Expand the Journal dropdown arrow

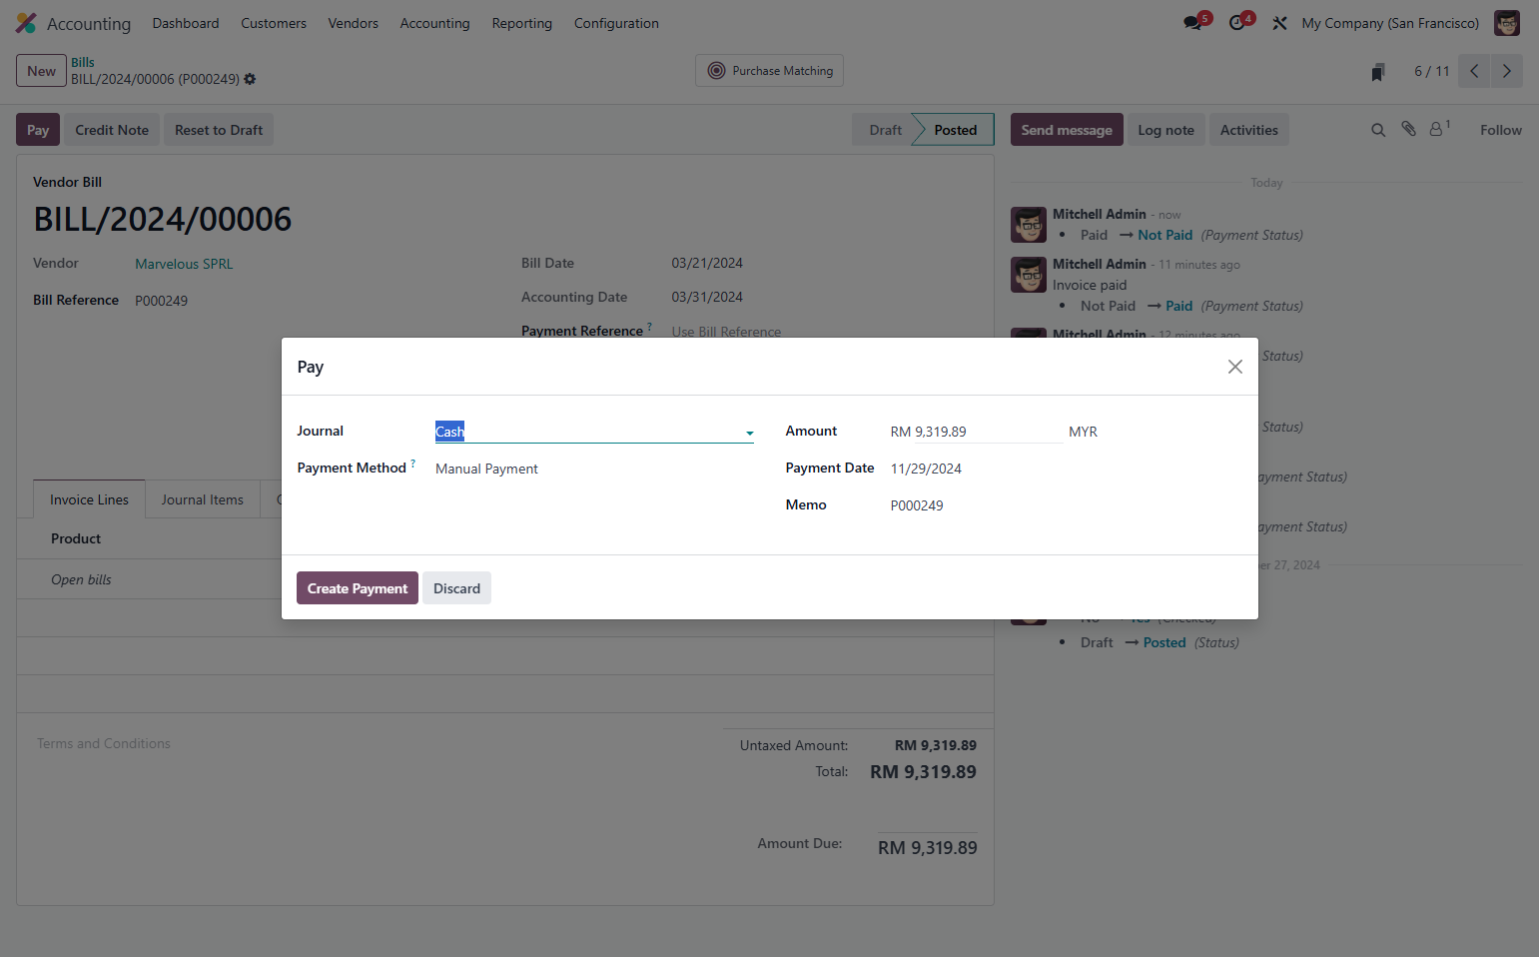coord(749,433)
